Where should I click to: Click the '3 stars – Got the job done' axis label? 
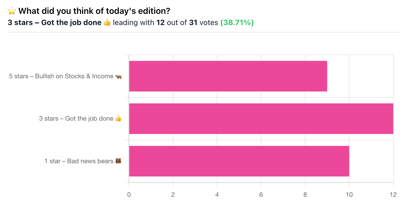tap(76, 119)
